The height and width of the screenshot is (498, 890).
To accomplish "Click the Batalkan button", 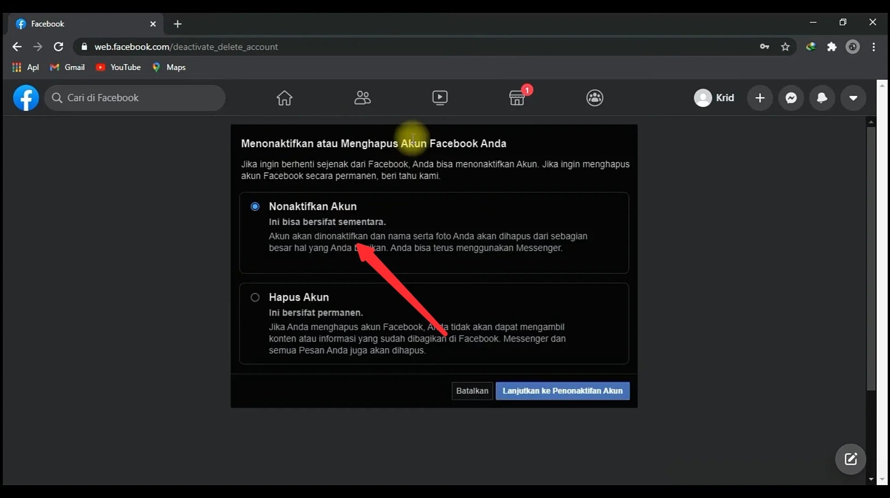I will [x=472, y=391].
